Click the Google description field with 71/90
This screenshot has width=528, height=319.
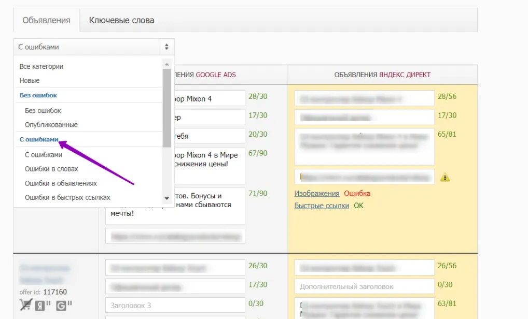[x=175, y=206]
